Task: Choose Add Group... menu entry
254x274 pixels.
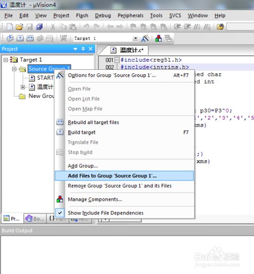Action: 124,166
